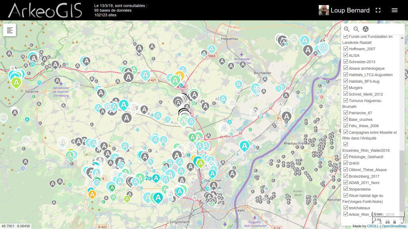This screenshot has width=408, height=229.
Task: Toggle the Habitats_BF3-Aug checkbox
Action: [x=345, y=81]
